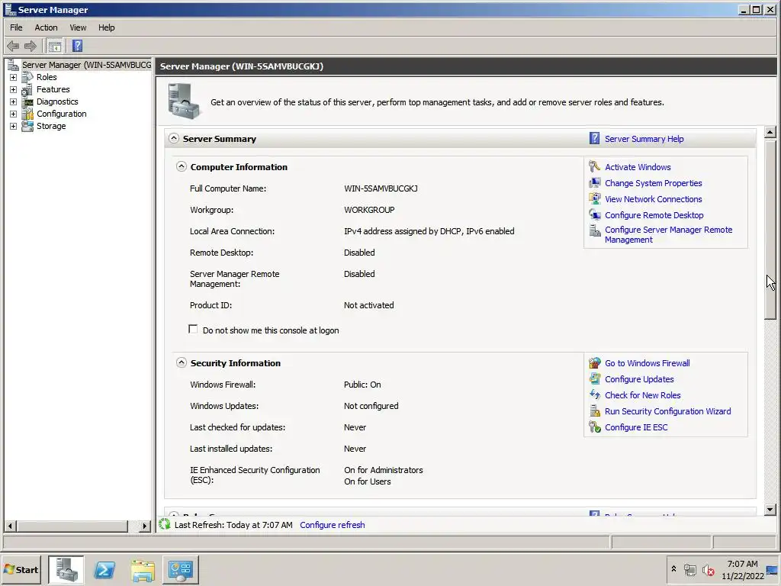Click the main pane scrollbar up arrow
The width and height of the screenshot is (781, 586).
click(x=770, y=132)
